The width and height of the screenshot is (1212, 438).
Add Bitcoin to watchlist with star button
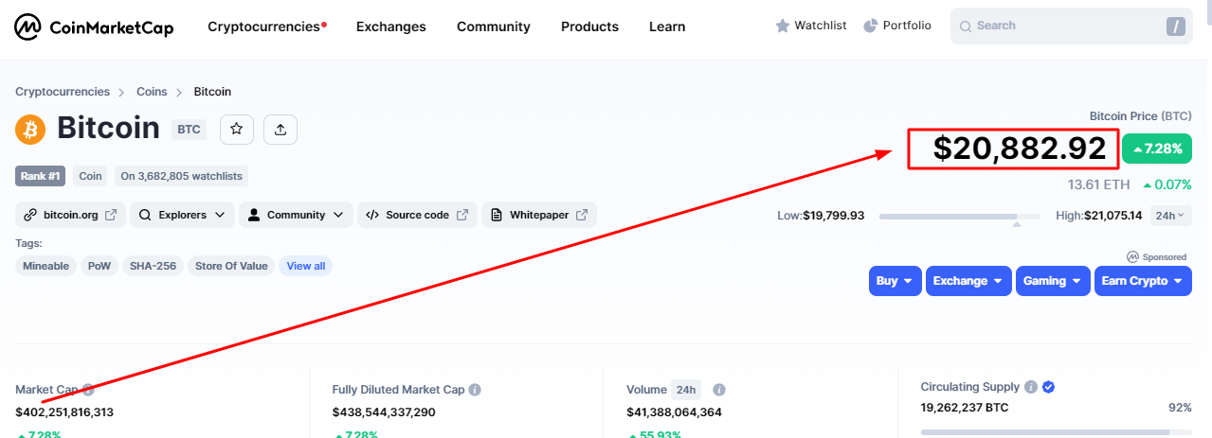237,130
